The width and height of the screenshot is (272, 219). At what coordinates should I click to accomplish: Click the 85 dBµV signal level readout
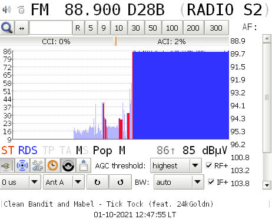pos(205,151)
